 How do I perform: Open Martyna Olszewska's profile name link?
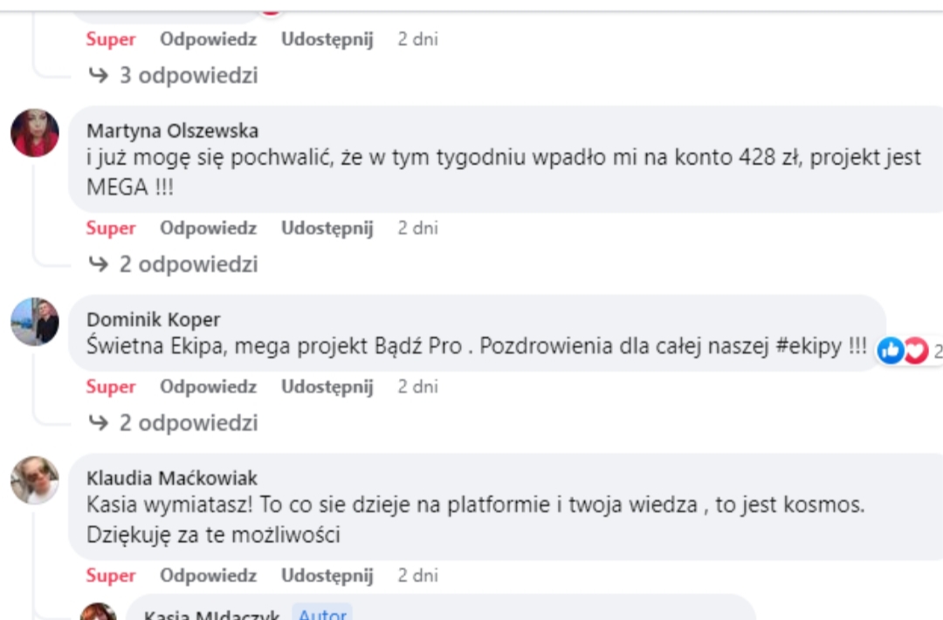[x=173, y=131]
